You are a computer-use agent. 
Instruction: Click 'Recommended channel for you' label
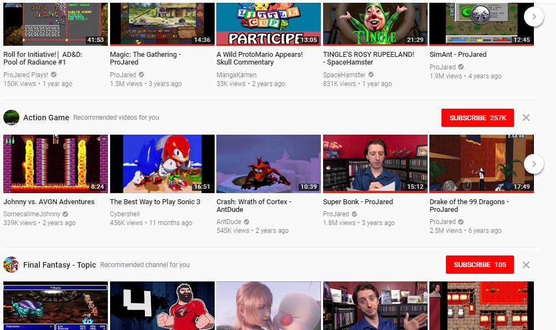point(145,264)
